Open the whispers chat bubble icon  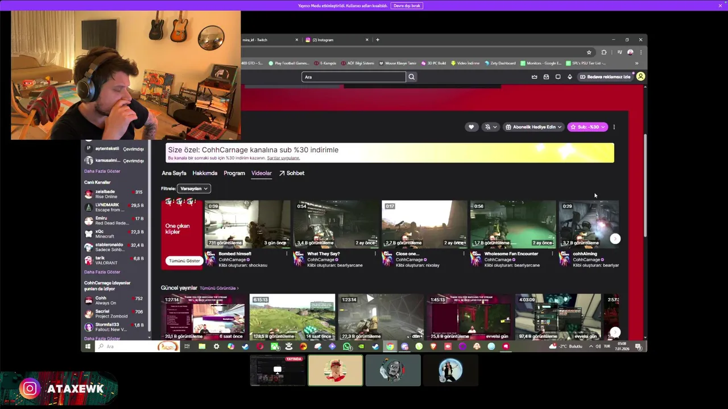(558, 77)
